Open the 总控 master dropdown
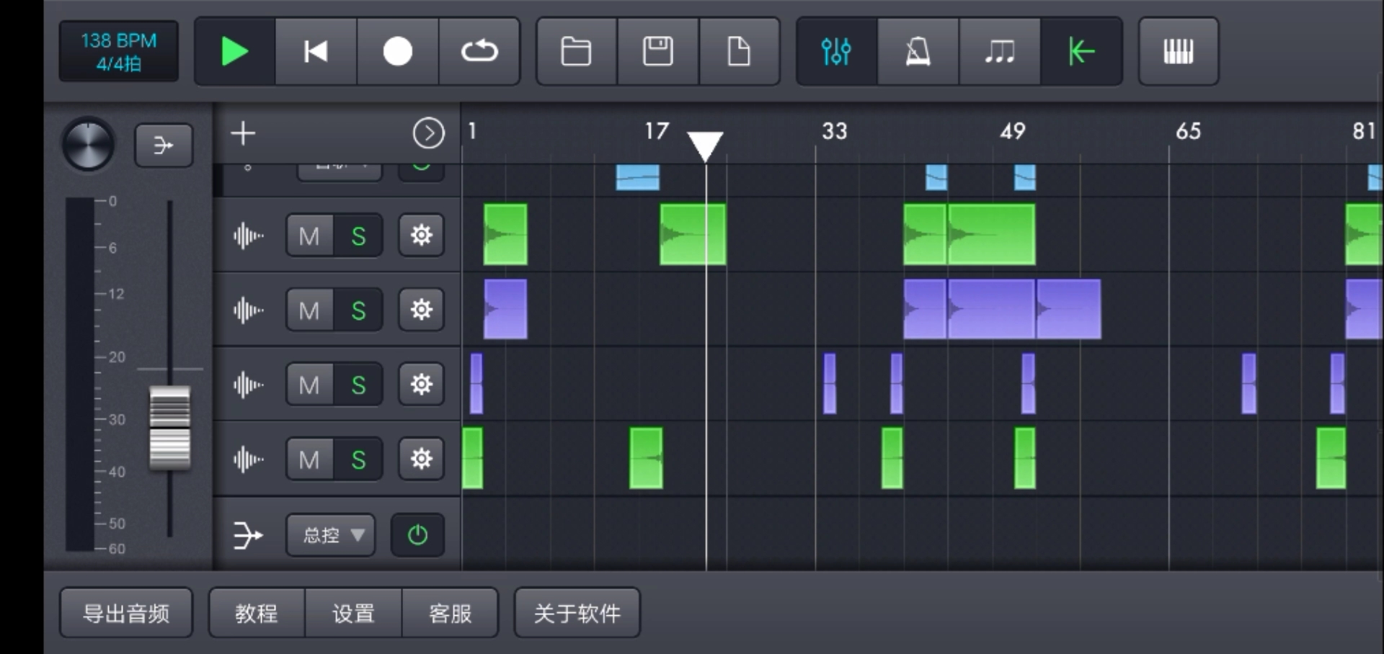 coord(331,535)
